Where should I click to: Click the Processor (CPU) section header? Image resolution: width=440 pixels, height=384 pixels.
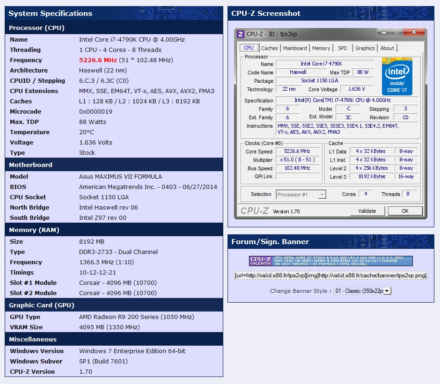(x=114, y=28)
